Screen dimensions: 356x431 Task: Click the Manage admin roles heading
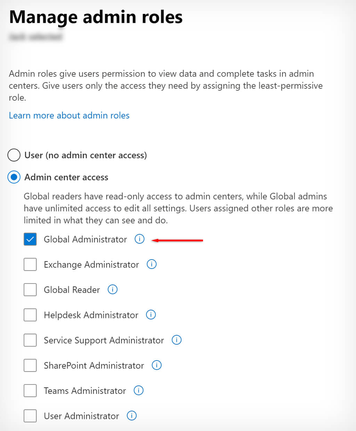[96, 17]
